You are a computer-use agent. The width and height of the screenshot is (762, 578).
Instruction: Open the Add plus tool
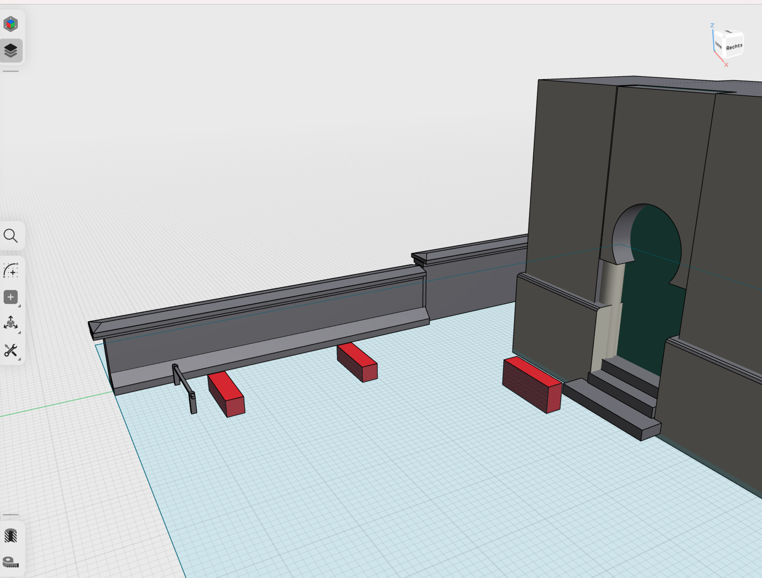[x=11, y=297]
